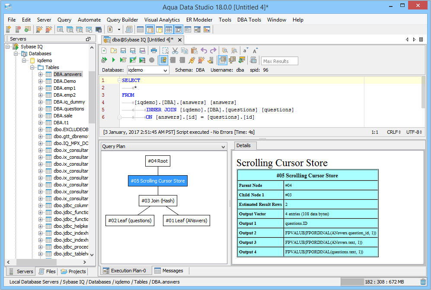Toggle the grid results view button in query toolbar
Viewport: 431px width, 290px height.
coord(223,60)
